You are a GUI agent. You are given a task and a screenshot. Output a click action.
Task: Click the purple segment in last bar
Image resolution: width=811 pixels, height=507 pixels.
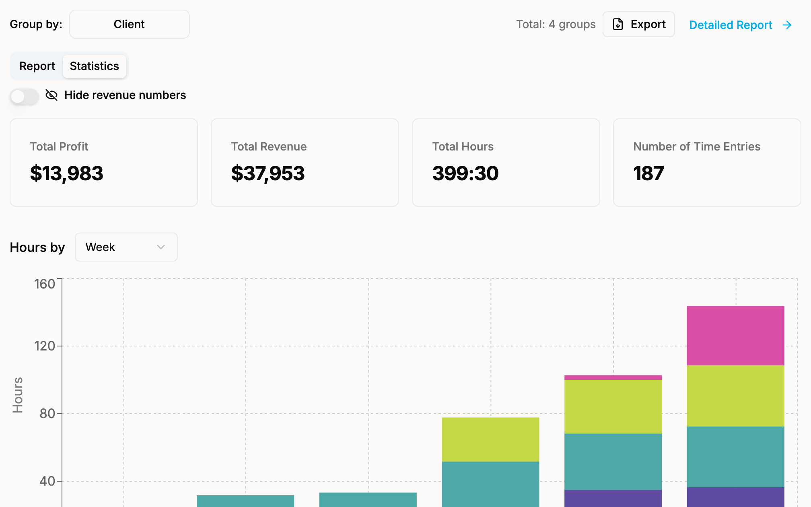coord(736,497)
